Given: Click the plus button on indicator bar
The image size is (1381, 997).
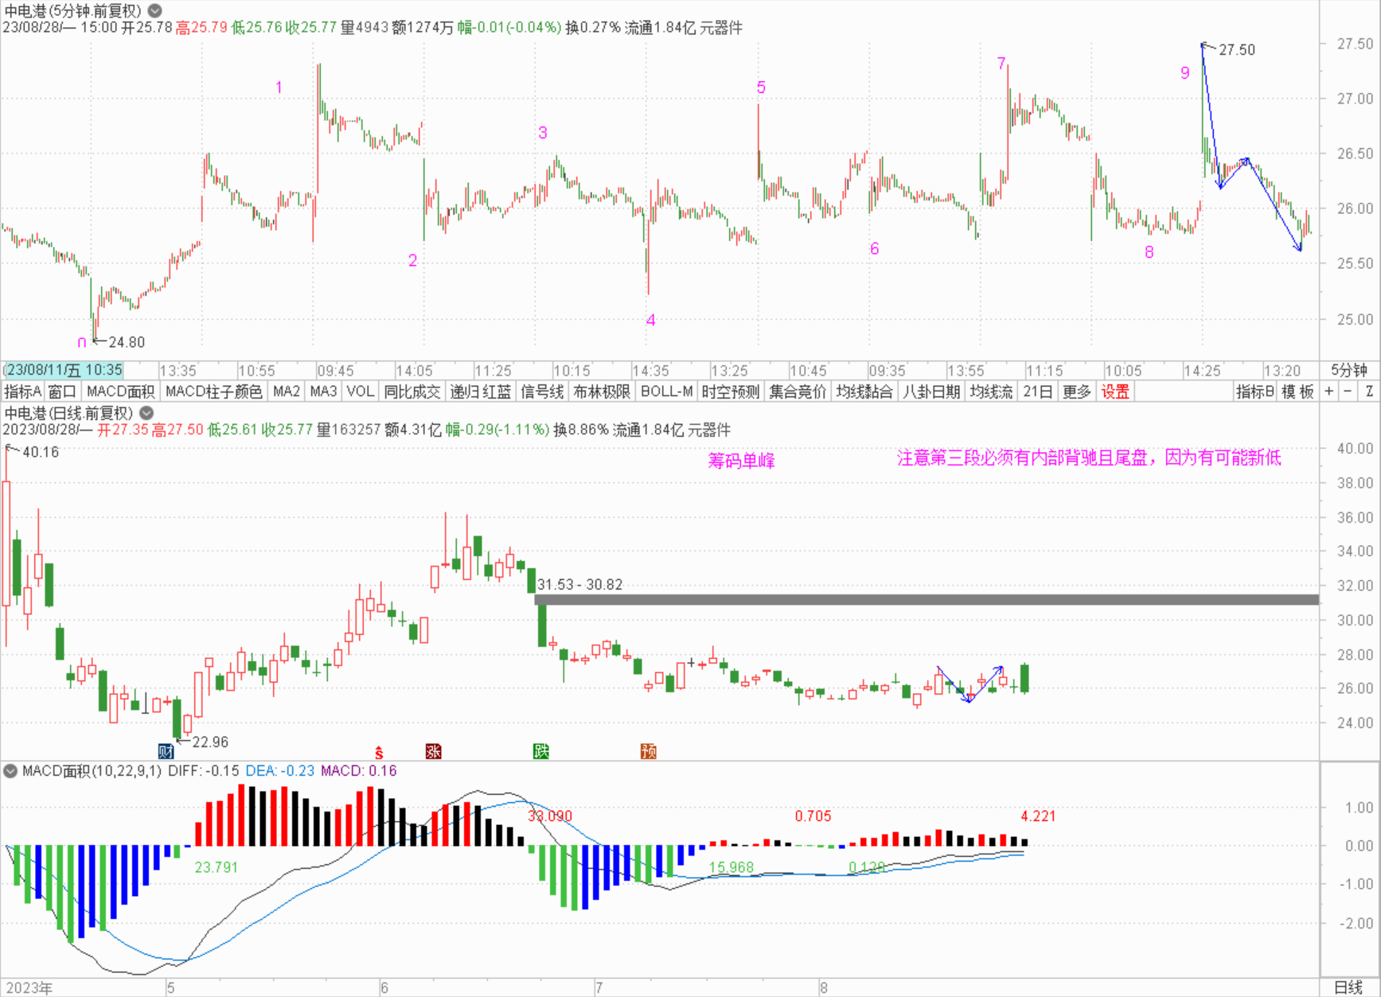Looking at the screenshot, I should pos(1328,391).
